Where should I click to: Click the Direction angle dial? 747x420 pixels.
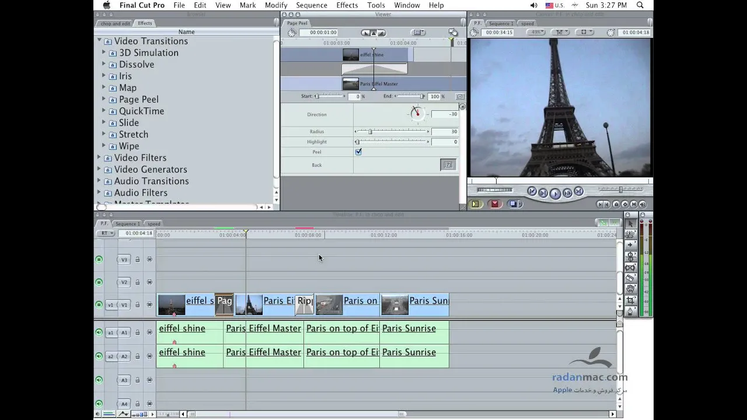tap(417, 114)
